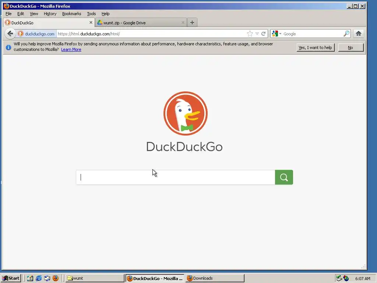The width and height of the screenshot is (377, 283).
Task: Focus the Google toolbar search field
Action: [x=313, y=34]
